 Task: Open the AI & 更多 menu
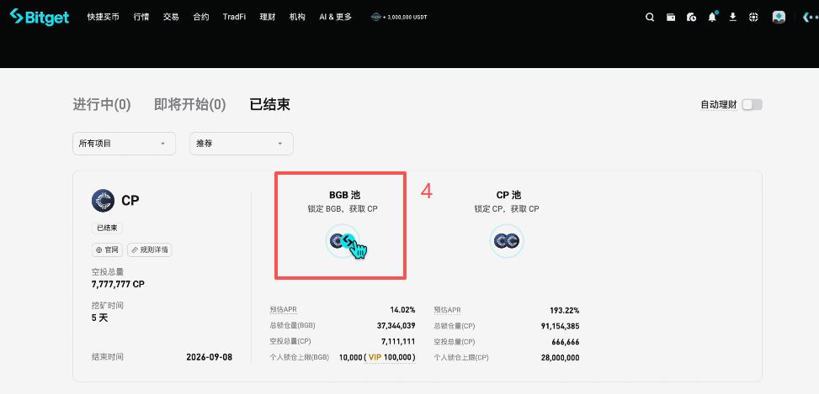(335, 17)
